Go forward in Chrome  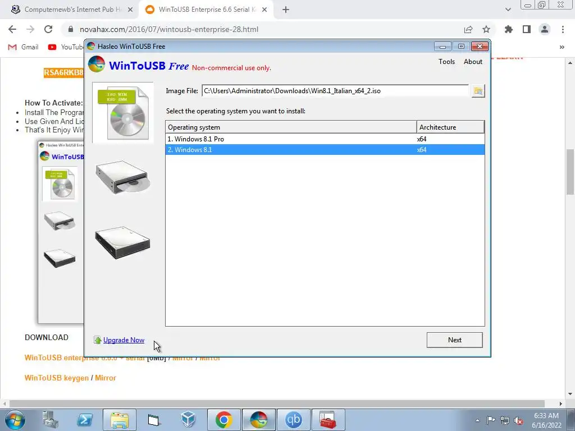pos(30,29)
